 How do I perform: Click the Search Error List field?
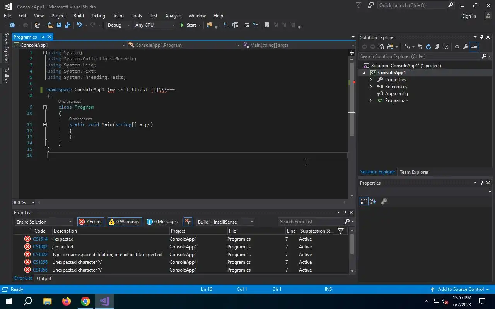(312, 222)
